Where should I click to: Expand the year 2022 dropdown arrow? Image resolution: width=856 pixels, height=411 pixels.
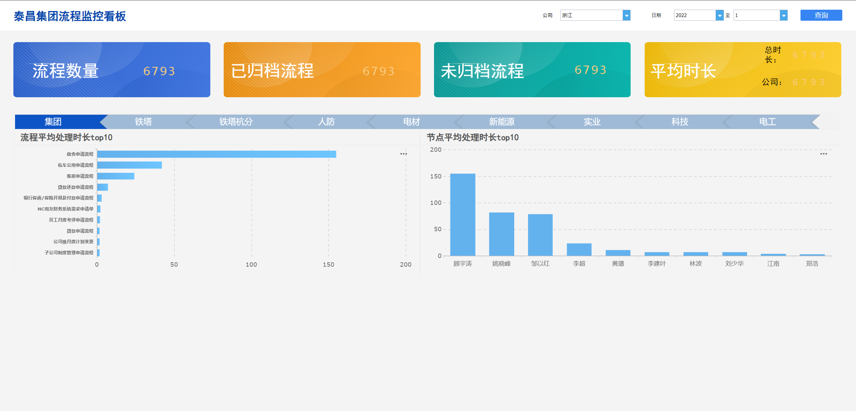coord(720,15)
